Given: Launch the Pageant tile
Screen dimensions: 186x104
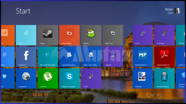Looking at the screenshot, I should [113, 57].
